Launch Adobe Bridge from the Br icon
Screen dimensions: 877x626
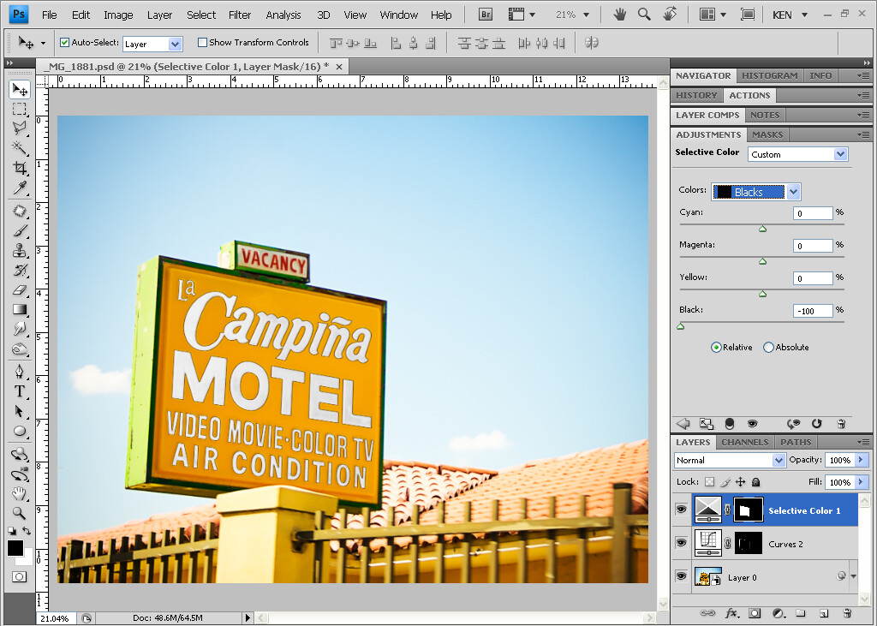coord(486,15)
